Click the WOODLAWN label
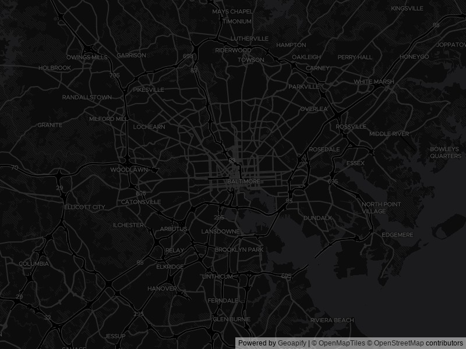Viewport: 466px width, 349px height. click(129, 170)
